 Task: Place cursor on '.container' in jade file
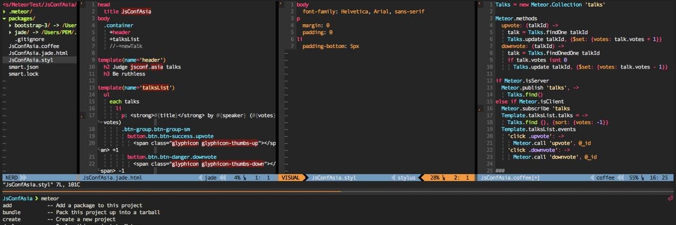[x=119, y=25]
